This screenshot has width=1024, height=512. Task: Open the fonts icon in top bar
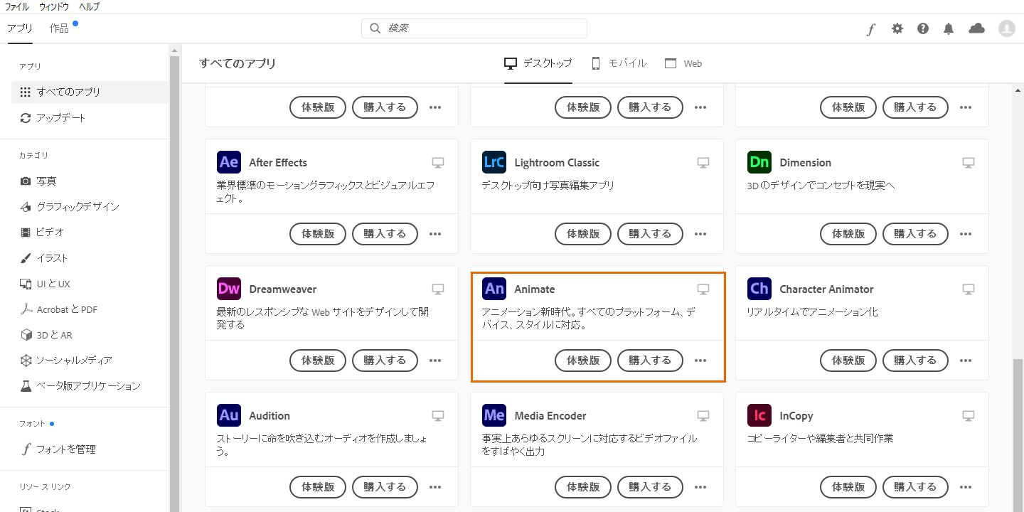click(x=871, y=28)
